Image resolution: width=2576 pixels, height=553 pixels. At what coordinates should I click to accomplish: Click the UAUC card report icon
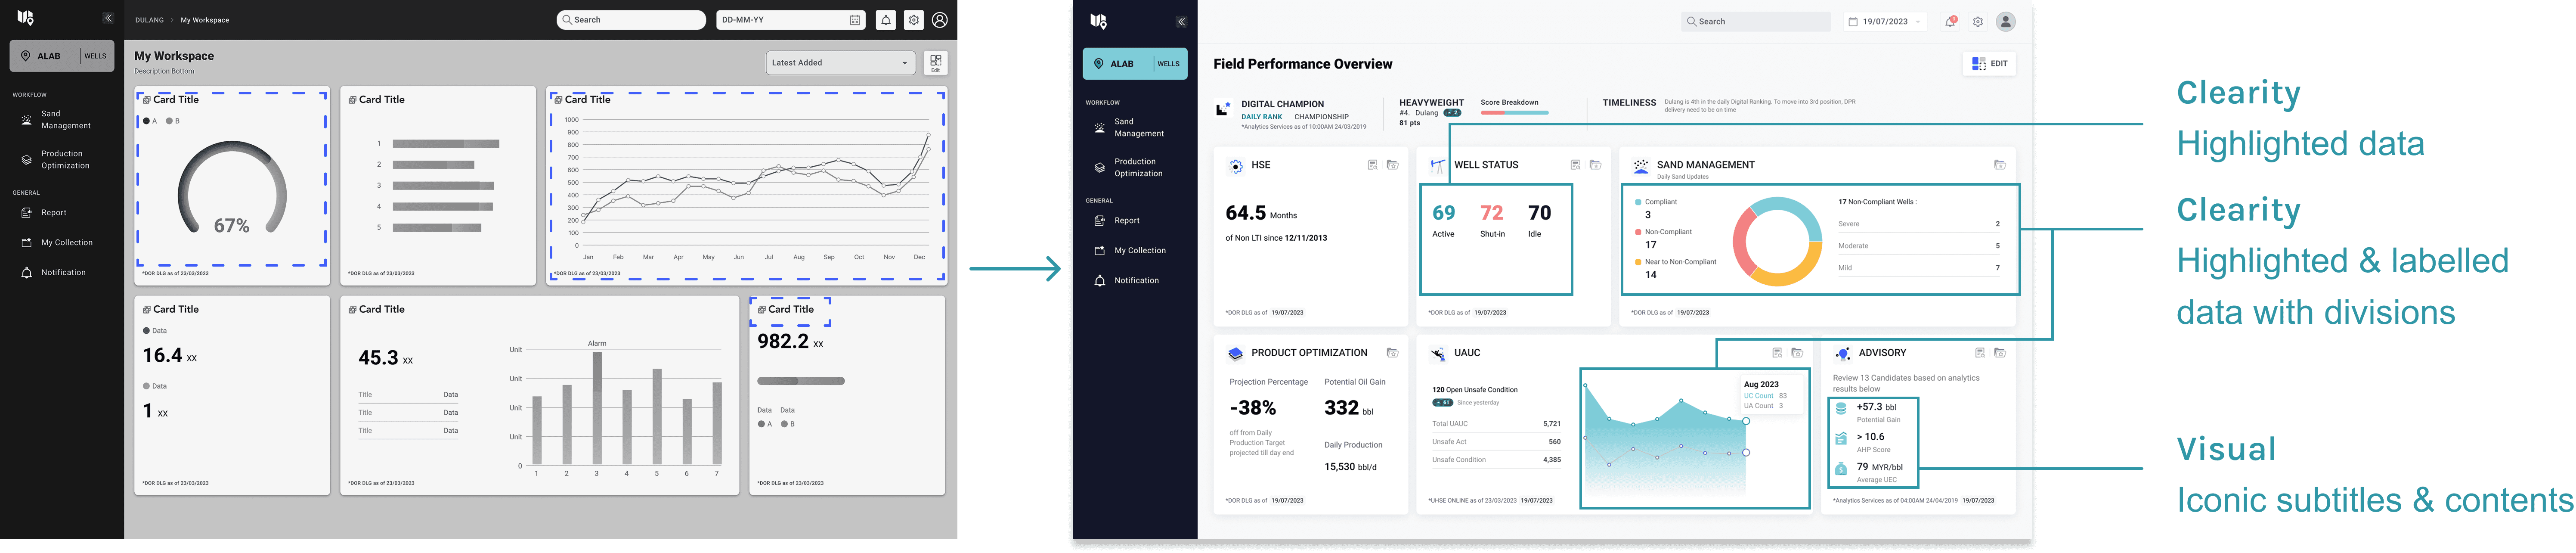pyautogui.click(x=1777, y=353)
